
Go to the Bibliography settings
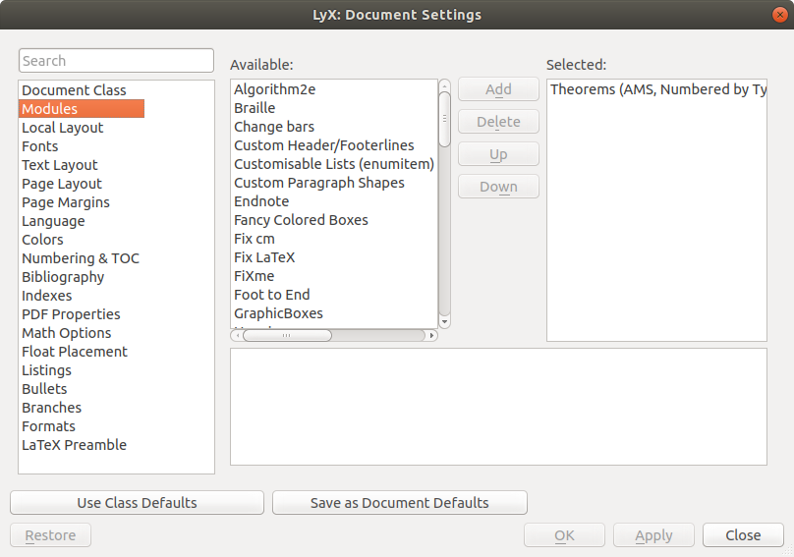coord(63,277)
